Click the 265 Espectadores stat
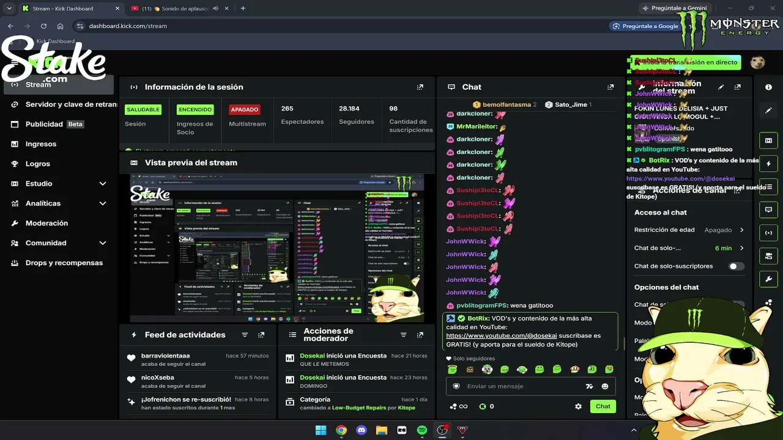 [302, 115]
